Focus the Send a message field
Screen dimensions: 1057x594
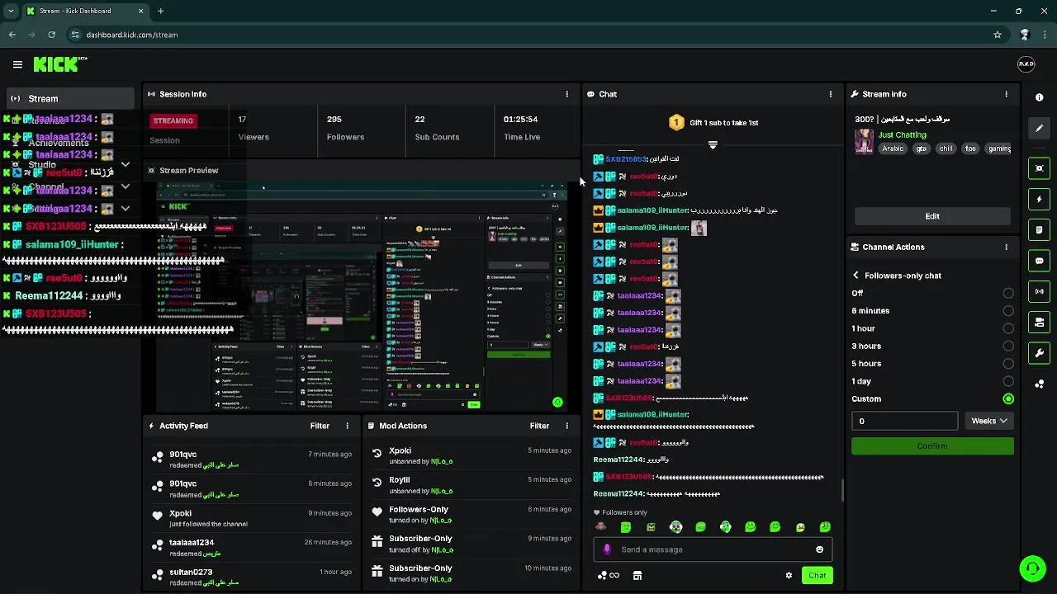[713, 549]
